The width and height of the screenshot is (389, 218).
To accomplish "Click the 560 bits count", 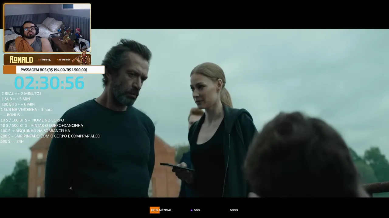I will [x=197, y=210].
